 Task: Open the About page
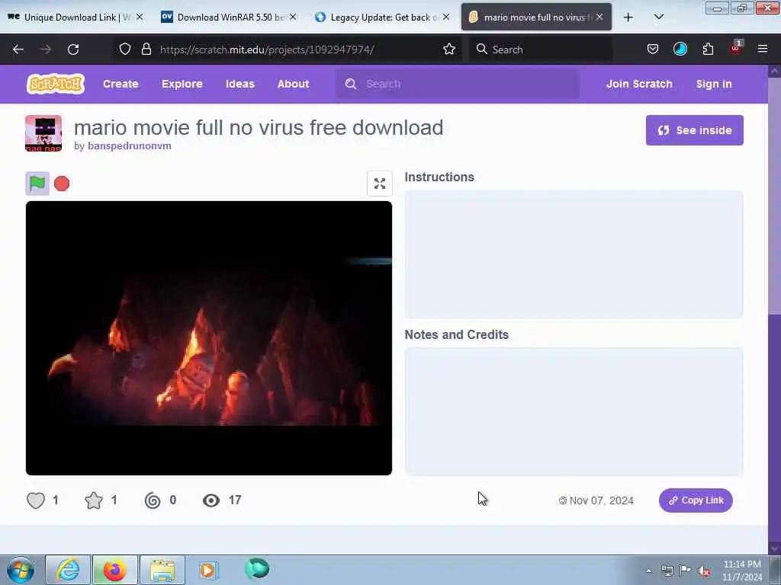pos(293,84)
